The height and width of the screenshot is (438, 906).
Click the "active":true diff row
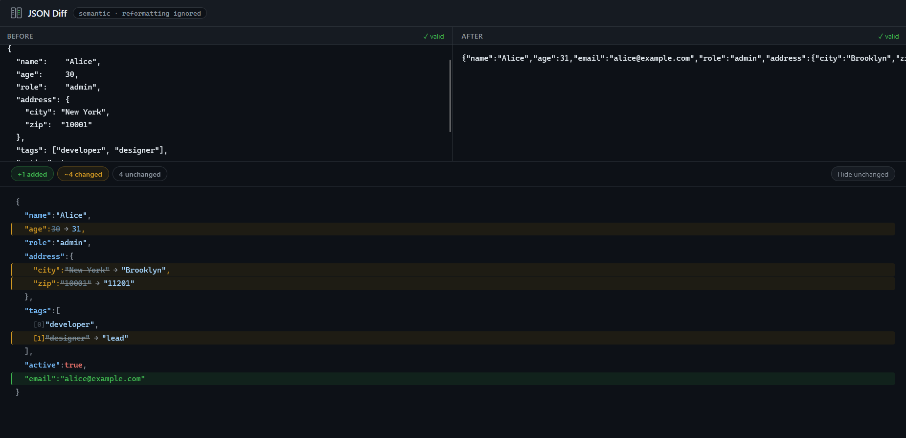[453, 365]
